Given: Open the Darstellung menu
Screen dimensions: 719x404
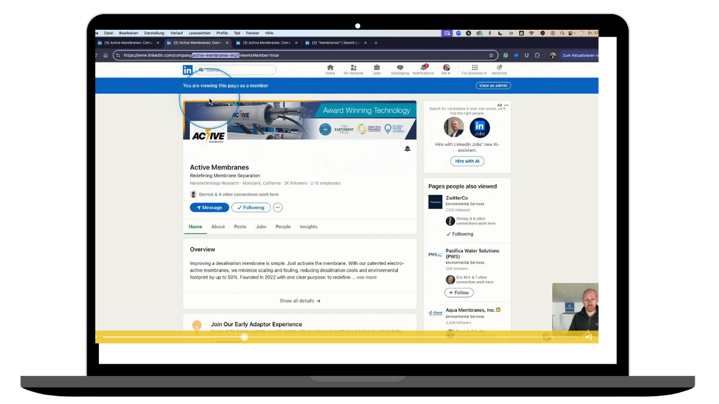Looking at the screenshot, I should pos(154,33).
